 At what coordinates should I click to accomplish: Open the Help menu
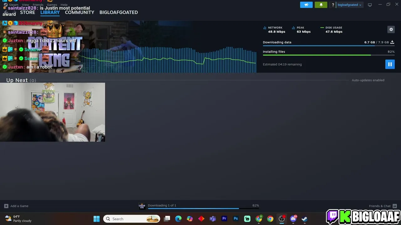(64, 5)
